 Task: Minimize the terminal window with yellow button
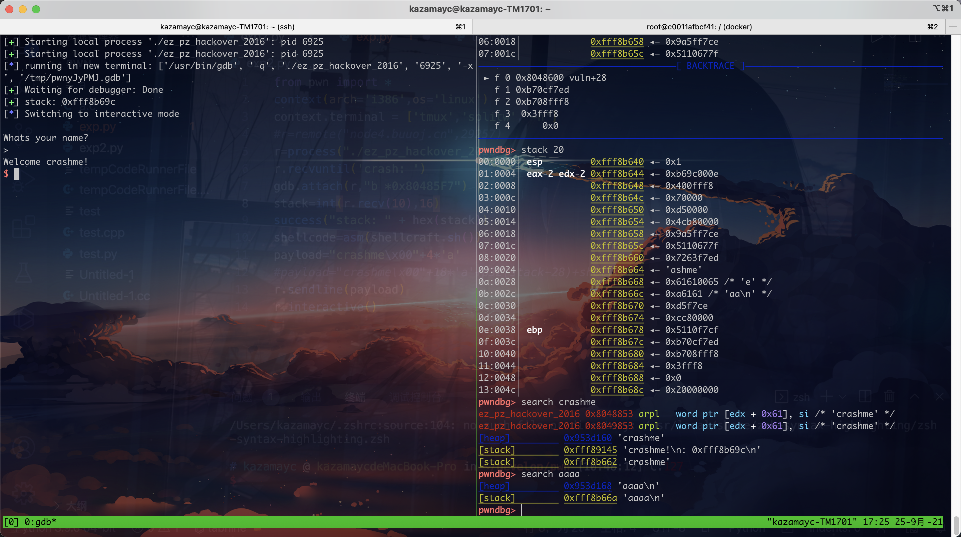pos(23,9)
